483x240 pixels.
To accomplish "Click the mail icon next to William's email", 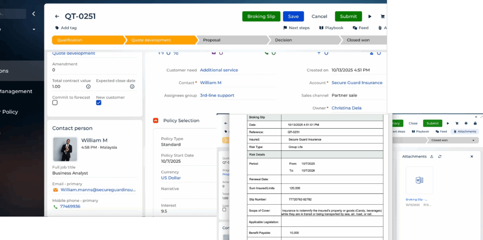I will coord(55,190).
